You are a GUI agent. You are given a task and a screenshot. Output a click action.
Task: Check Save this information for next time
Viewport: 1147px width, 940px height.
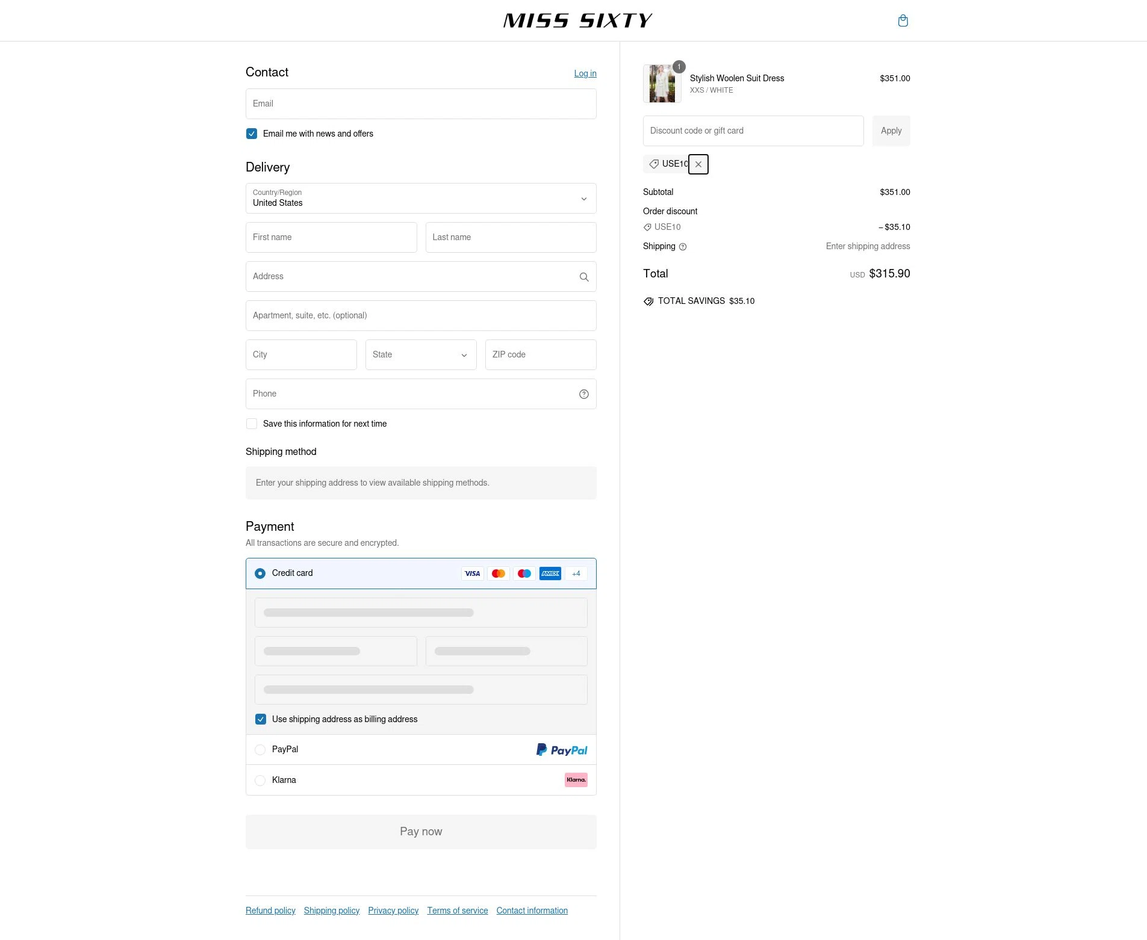click(x=252, y=424)
